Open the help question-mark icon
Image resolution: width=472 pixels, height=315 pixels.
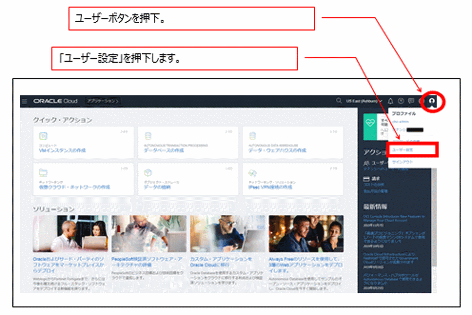[400, 101]
